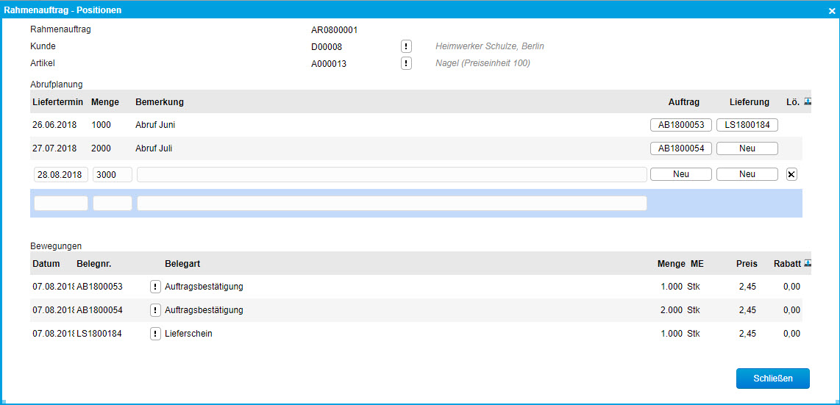Click the Schließen button
840x405 pixels.
click(x=773, y=379)
